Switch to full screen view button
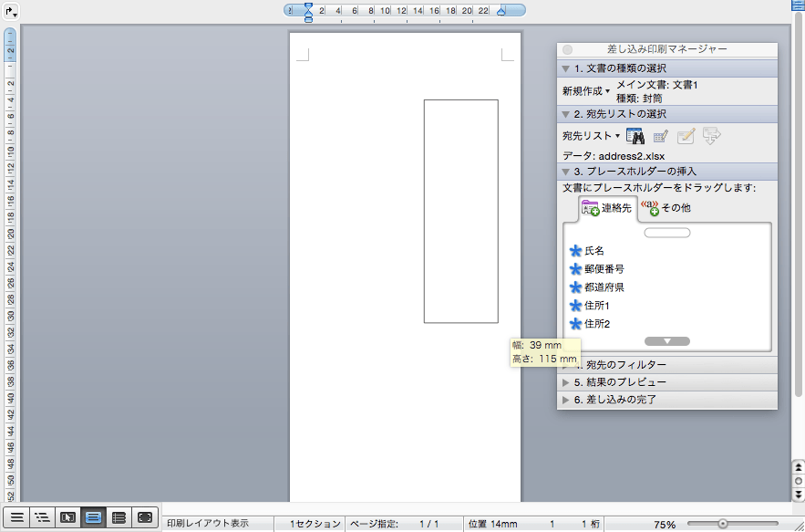Screen dimensions: 805x532 point(145,517)
